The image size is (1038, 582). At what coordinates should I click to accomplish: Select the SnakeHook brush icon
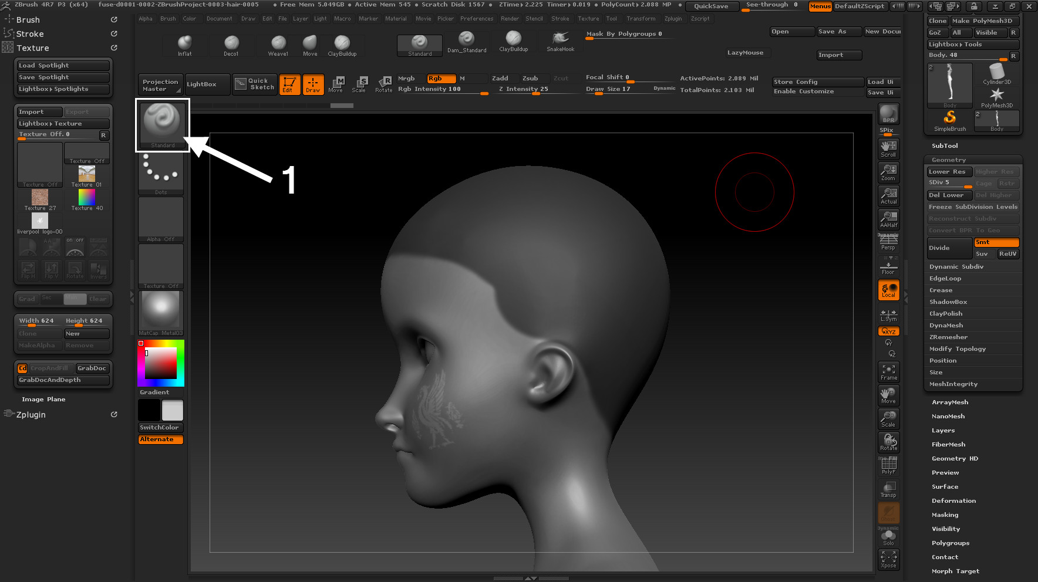[x=560, y=41]
